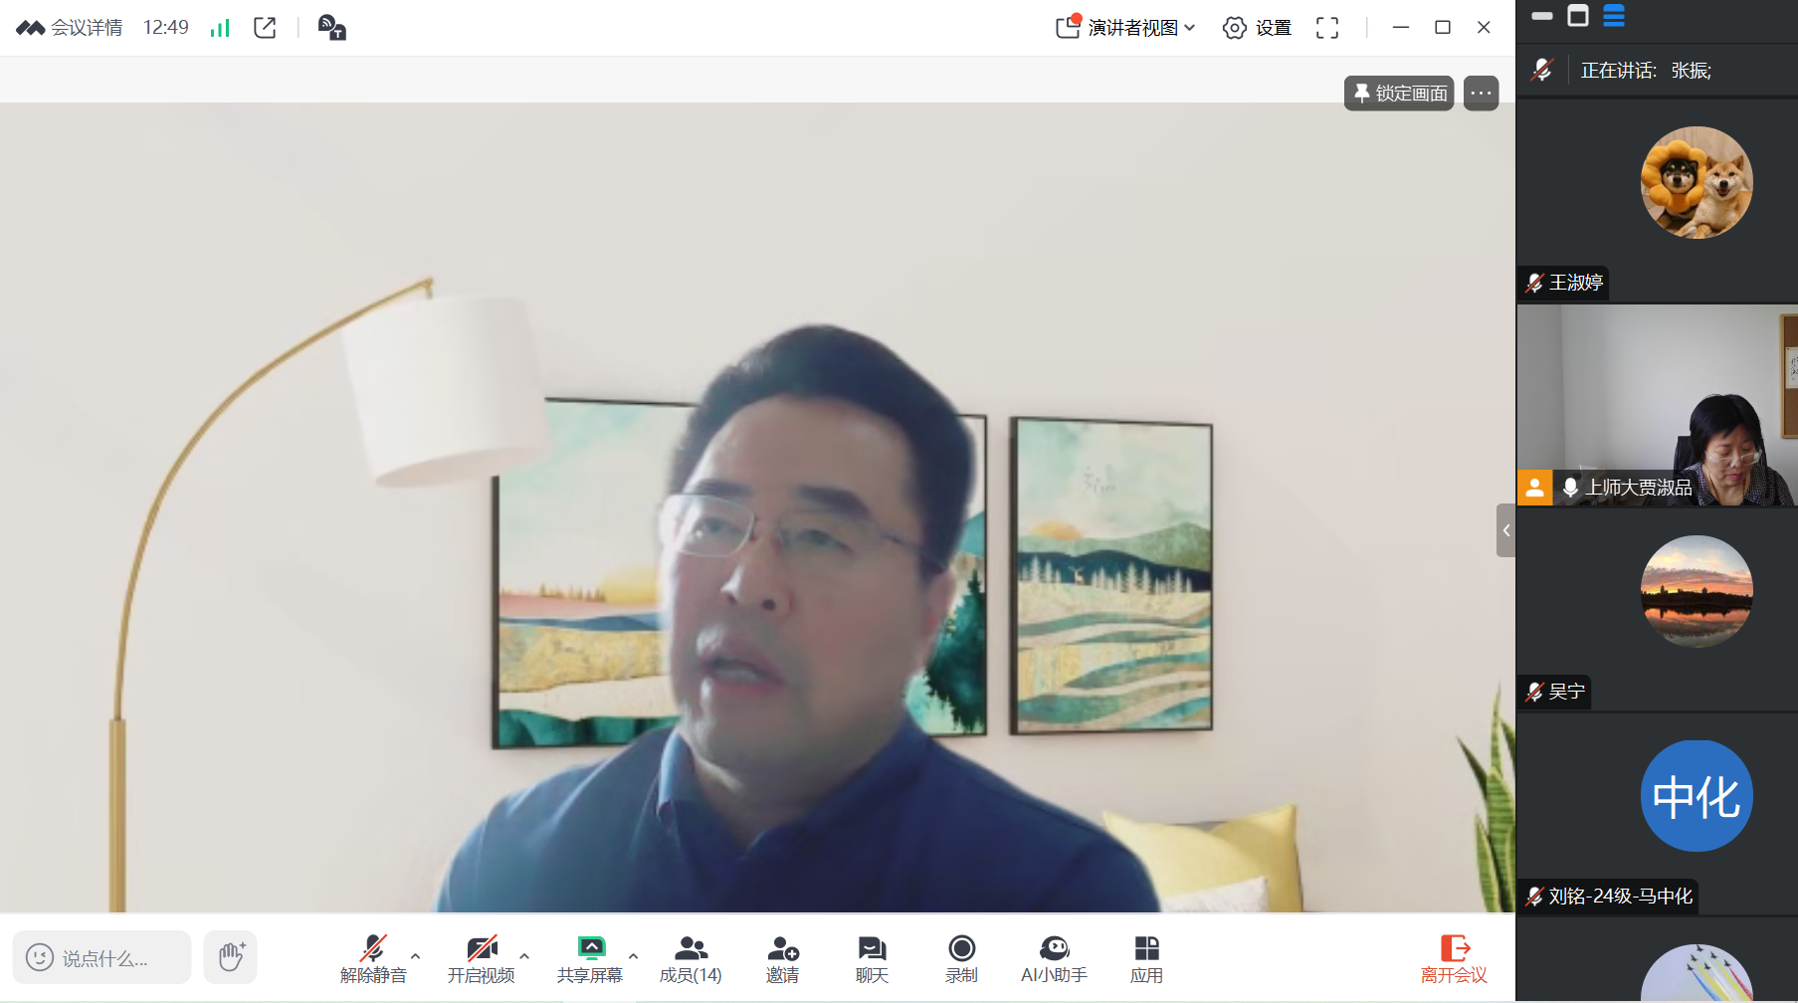Open the 演讲者视图 view dropdown
The height and width of the screenshot is (1003, 1798).
click(1126, 28)
